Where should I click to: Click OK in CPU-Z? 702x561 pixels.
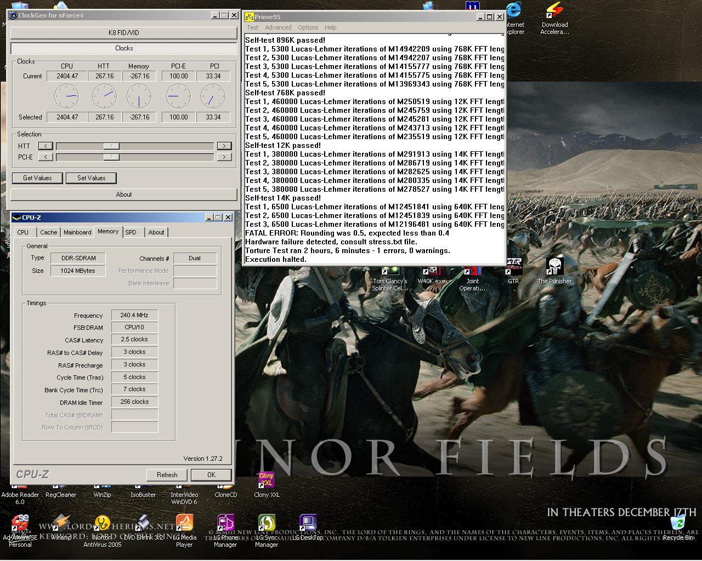click(211, 475)
